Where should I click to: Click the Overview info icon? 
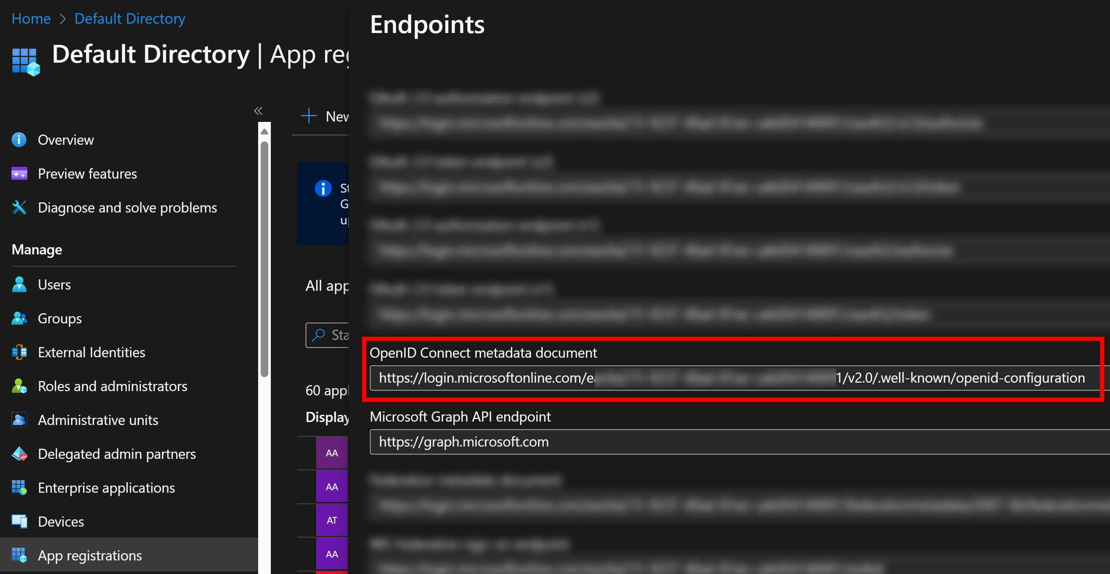pos(19,140)
